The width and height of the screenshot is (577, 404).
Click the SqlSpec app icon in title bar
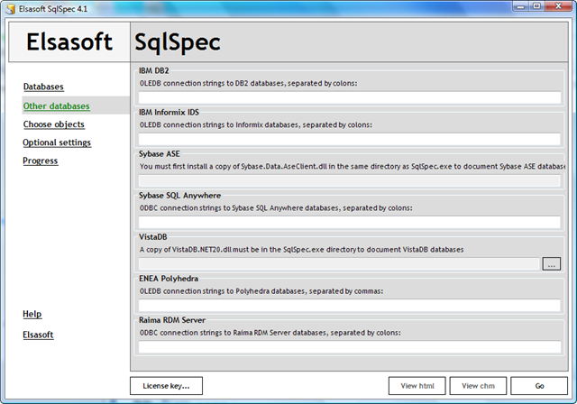10,8
